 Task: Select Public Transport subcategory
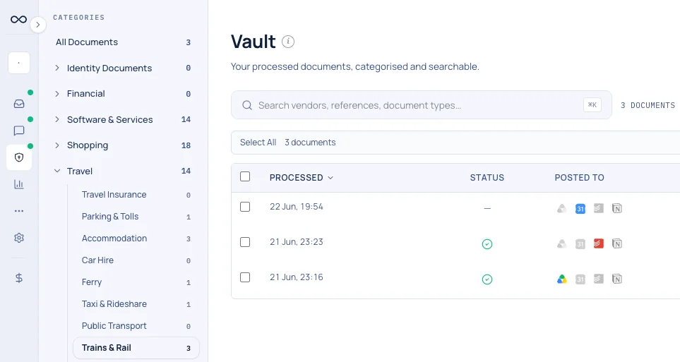click(136, 326)
